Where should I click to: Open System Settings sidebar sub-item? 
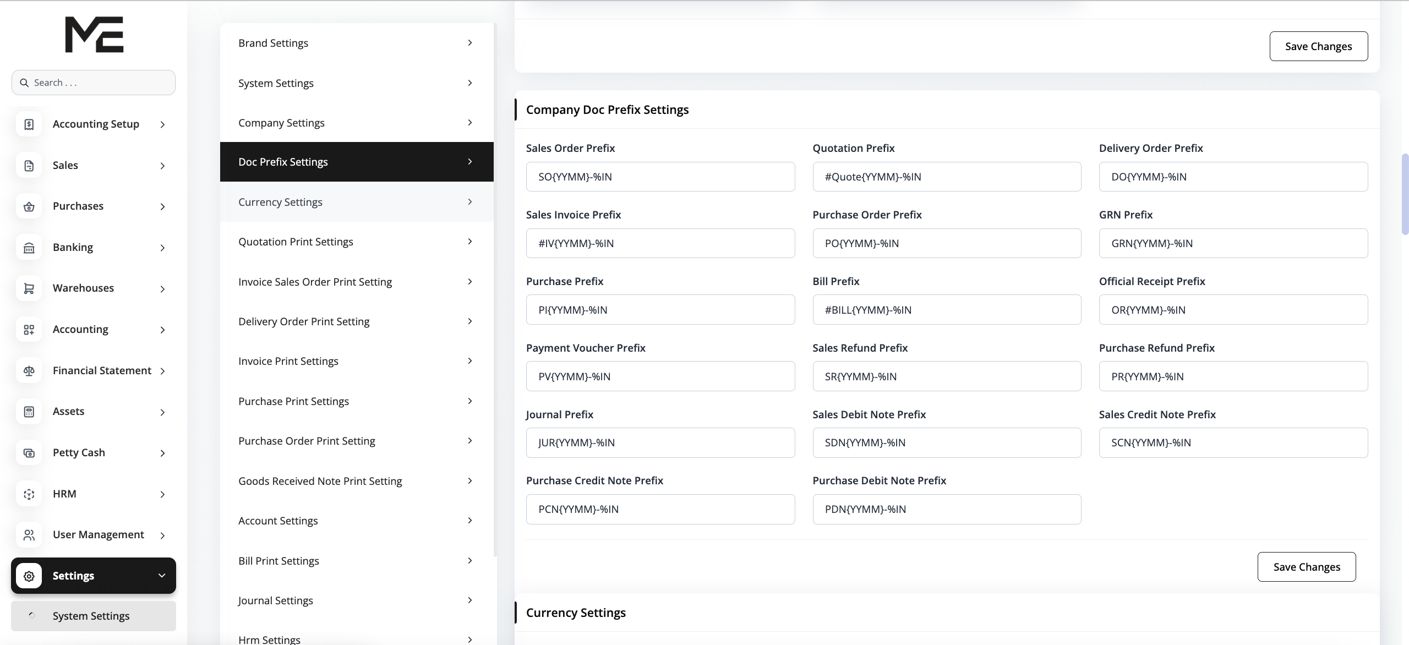point(91,616)
